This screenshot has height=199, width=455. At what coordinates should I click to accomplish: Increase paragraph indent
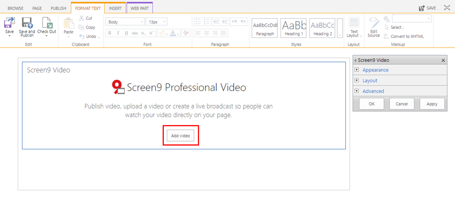[x=225, y=21]
